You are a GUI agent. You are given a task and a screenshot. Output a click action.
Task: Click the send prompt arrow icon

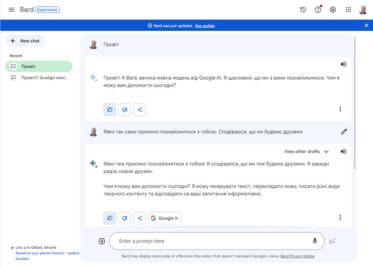(x=332, y=241)
